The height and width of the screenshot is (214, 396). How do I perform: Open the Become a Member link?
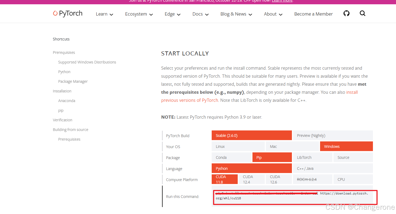coord(313,14)
